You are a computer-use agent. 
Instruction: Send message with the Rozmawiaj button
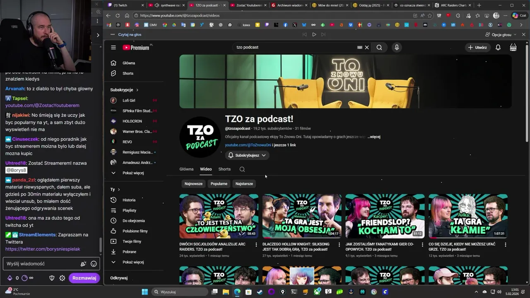[x=84, y=278]
